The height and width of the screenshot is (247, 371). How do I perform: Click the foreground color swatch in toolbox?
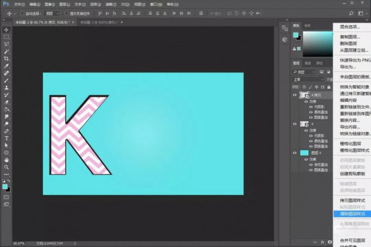tap(5, 187)
